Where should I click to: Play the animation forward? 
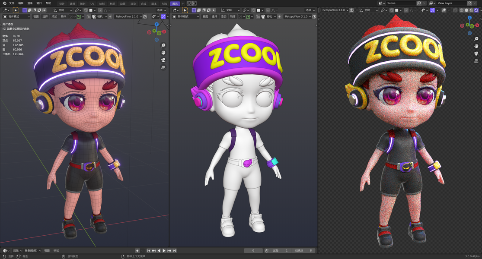click(164, 251)
